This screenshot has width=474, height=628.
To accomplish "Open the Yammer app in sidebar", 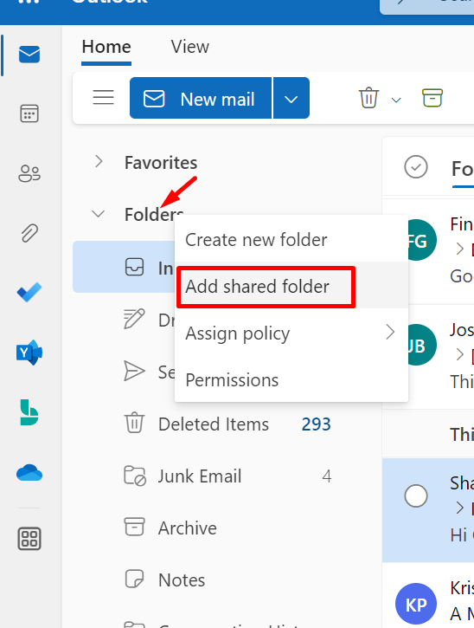I will (29, 353).
